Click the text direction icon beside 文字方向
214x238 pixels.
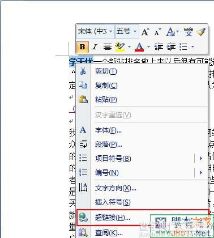[x=83, y=188]
